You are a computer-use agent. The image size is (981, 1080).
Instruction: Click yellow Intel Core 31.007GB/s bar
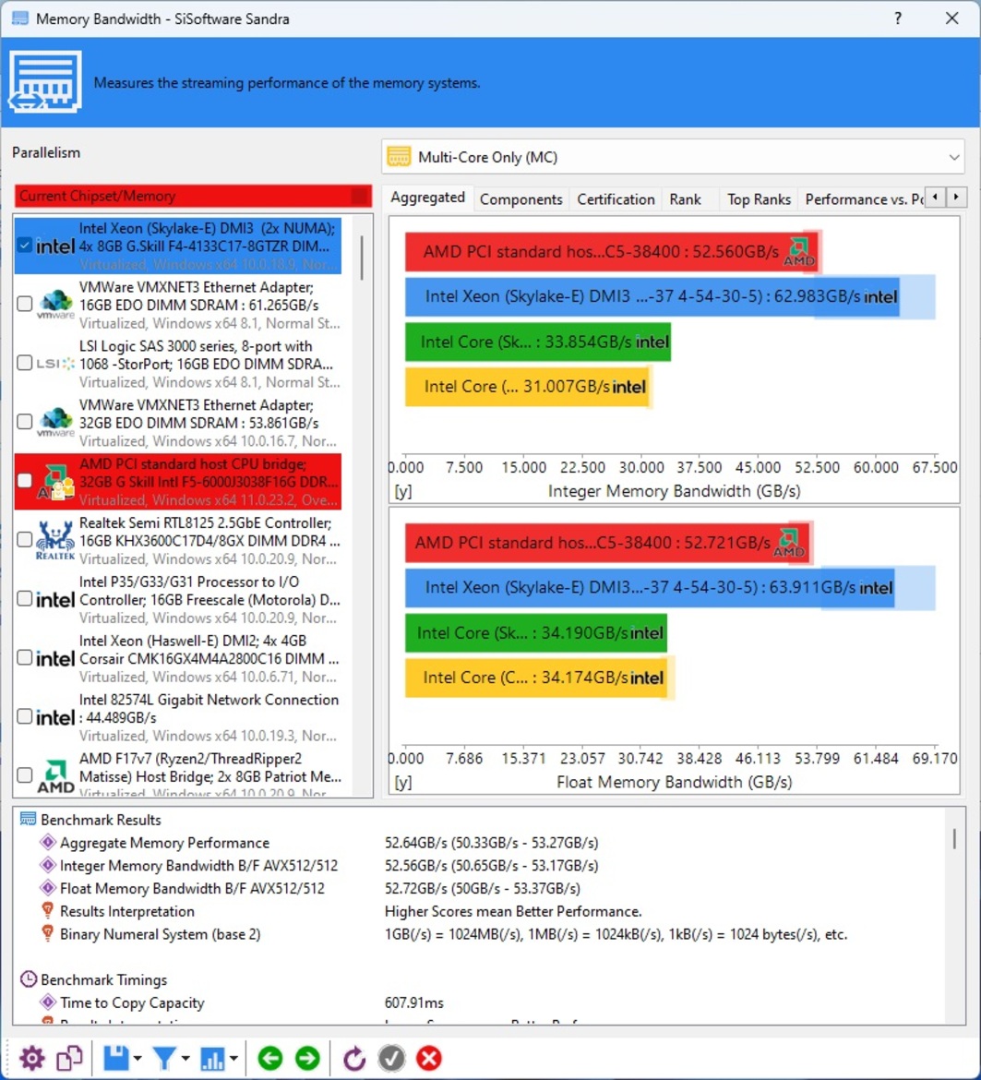pos(527,387)
